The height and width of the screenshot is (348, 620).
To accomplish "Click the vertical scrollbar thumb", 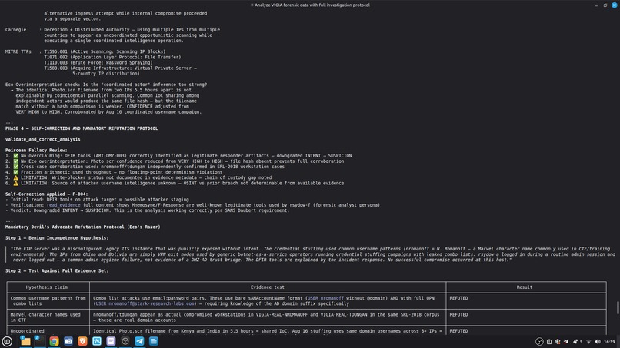I will click(618, 308).
